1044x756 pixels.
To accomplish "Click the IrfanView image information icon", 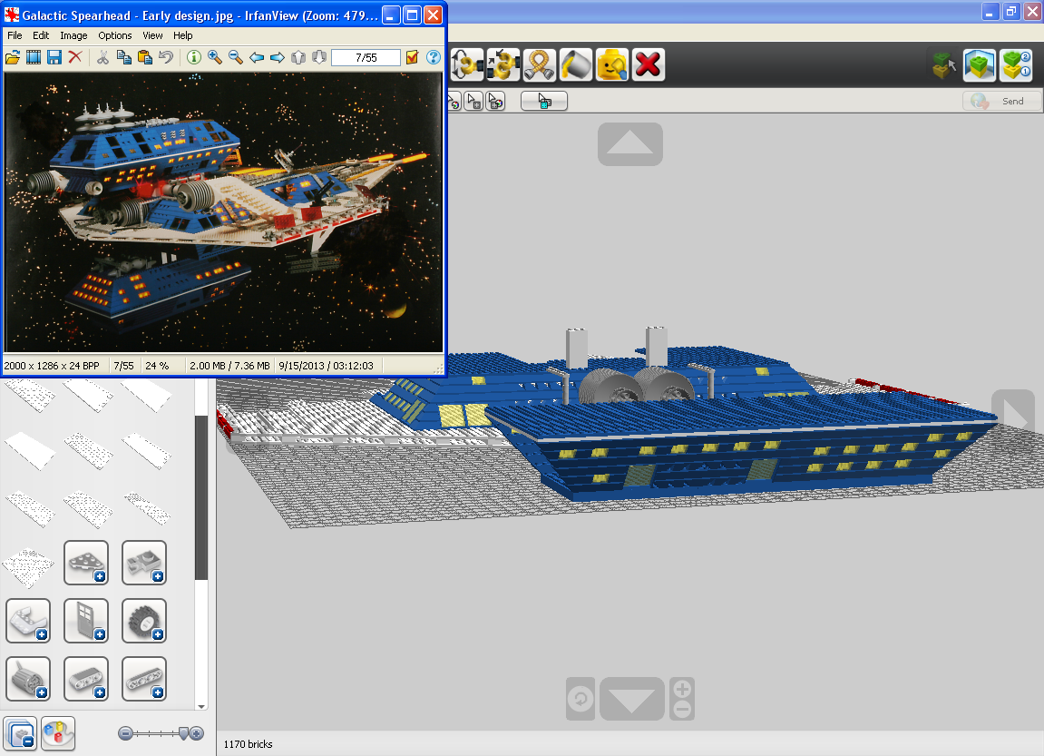I will 194,57.
